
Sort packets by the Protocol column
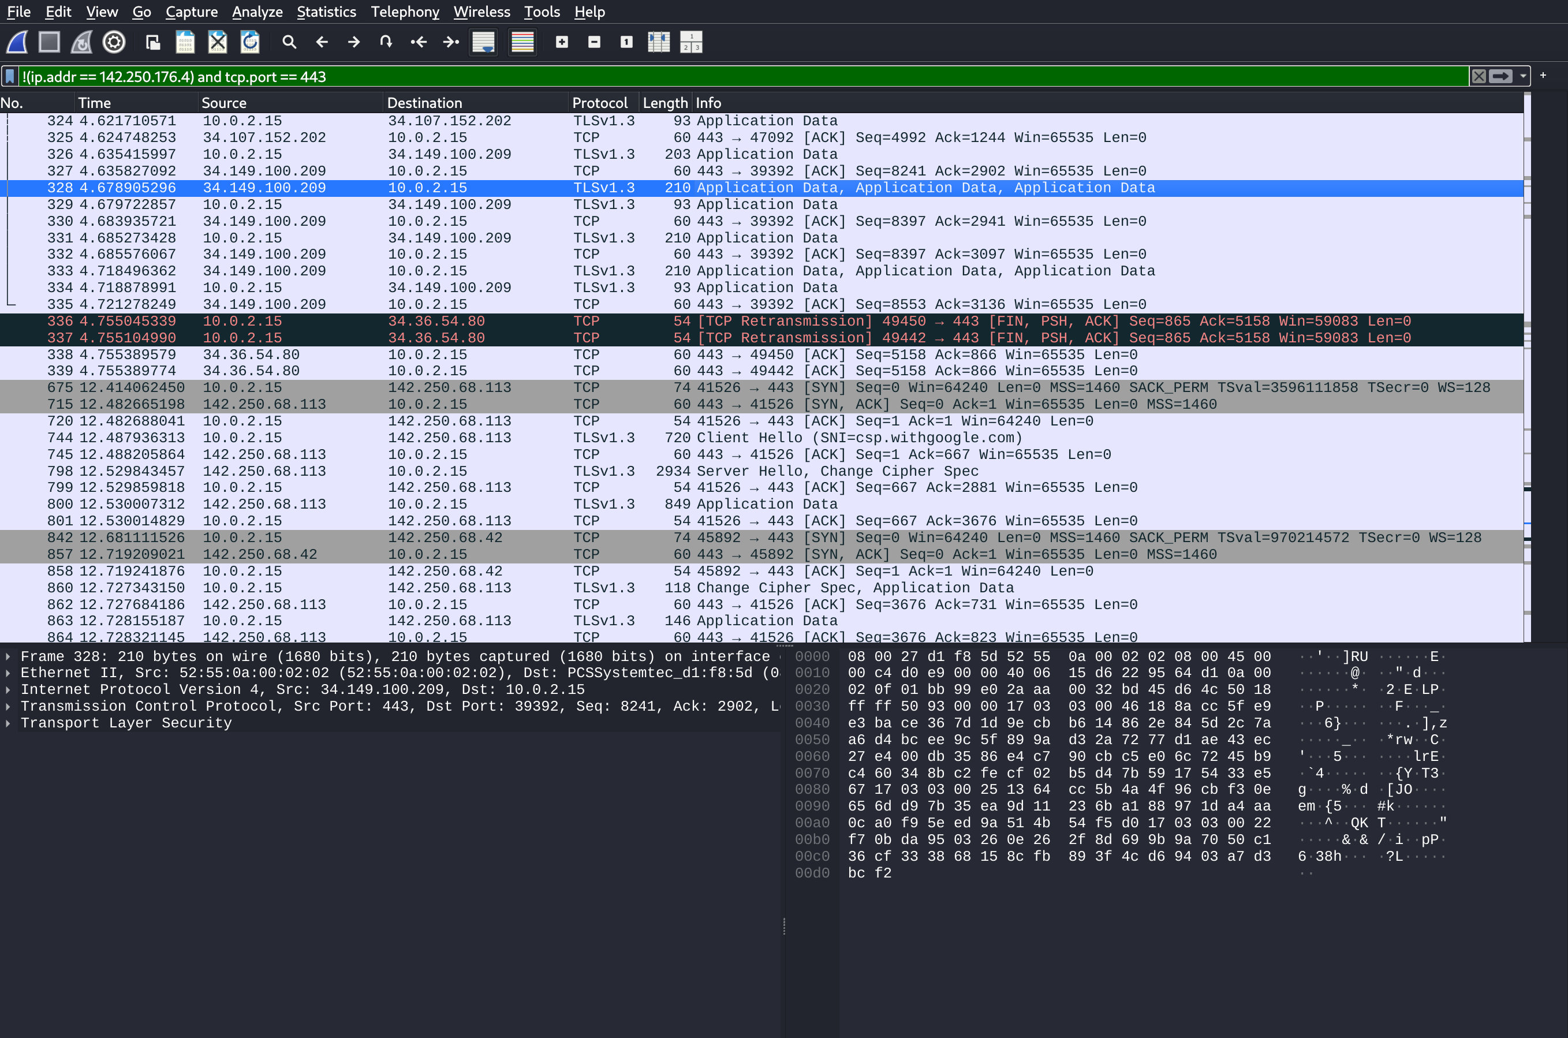point(604,103)
